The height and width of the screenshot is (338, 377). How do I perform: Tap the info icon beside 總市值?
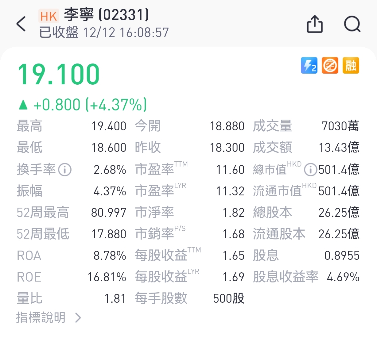[x=310, y=170]
